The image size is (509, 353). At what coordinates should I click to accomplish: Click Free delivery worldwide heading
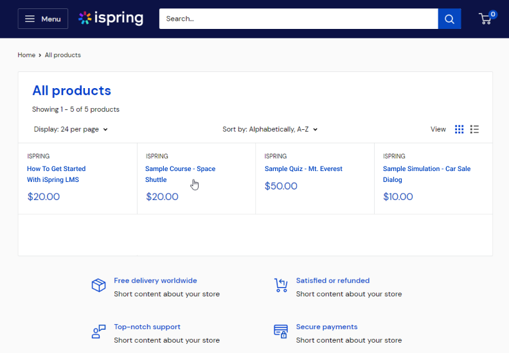coord(155,280)
